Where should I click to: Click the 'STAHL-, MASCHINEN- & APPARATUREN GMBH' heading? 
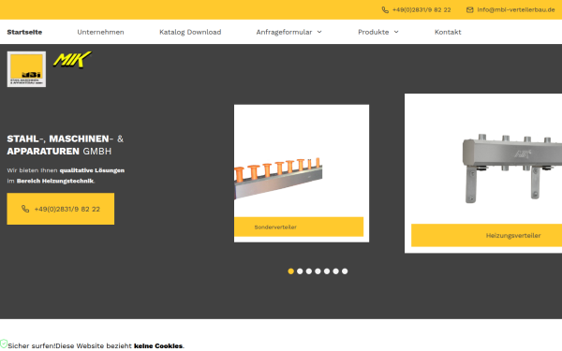[66, 145]
